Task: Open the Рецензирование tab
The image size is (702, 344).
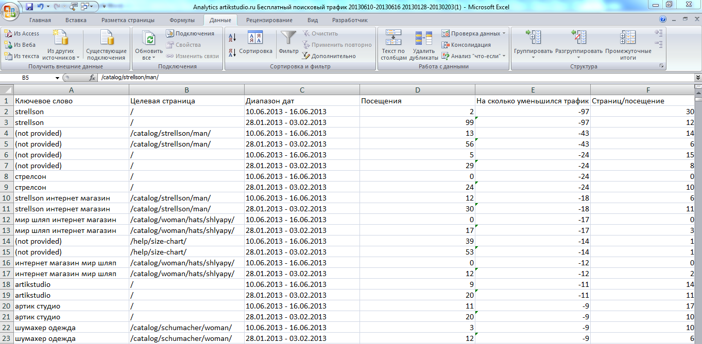Action: pyautogui.click(x=269, y=20)
